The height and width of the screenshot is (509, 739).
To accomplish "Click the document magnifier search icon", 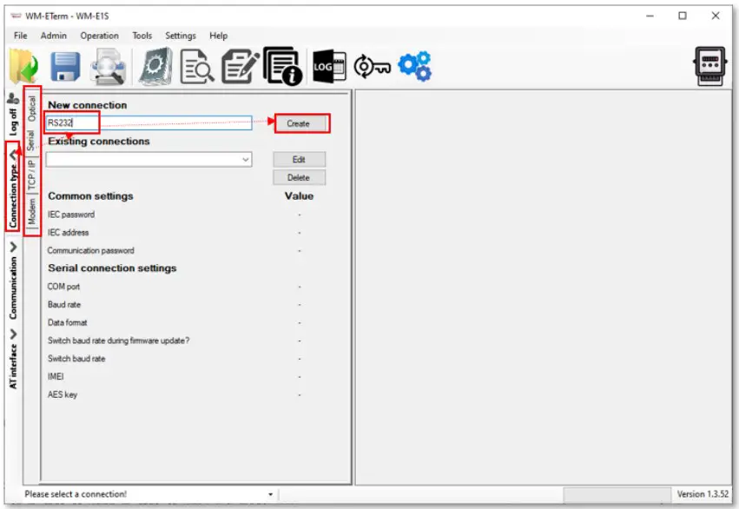I will click(x=197, y=67).
